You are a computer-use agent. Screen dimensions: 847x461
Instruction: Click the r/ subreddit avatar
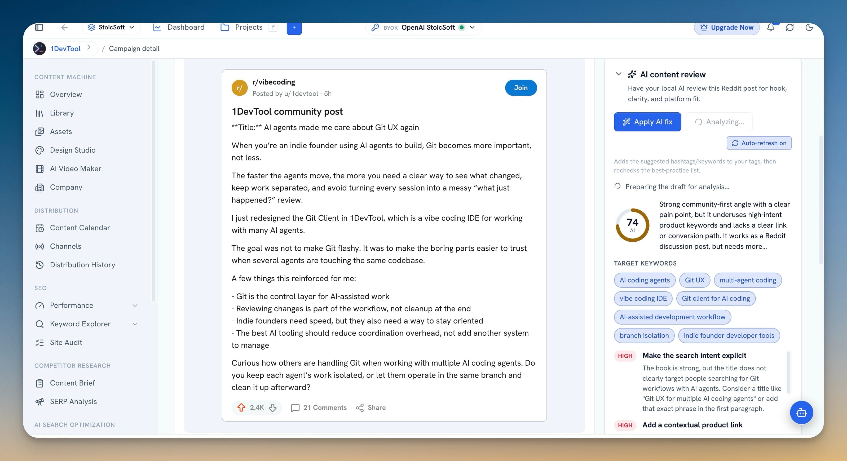click(x=240, y=88)
